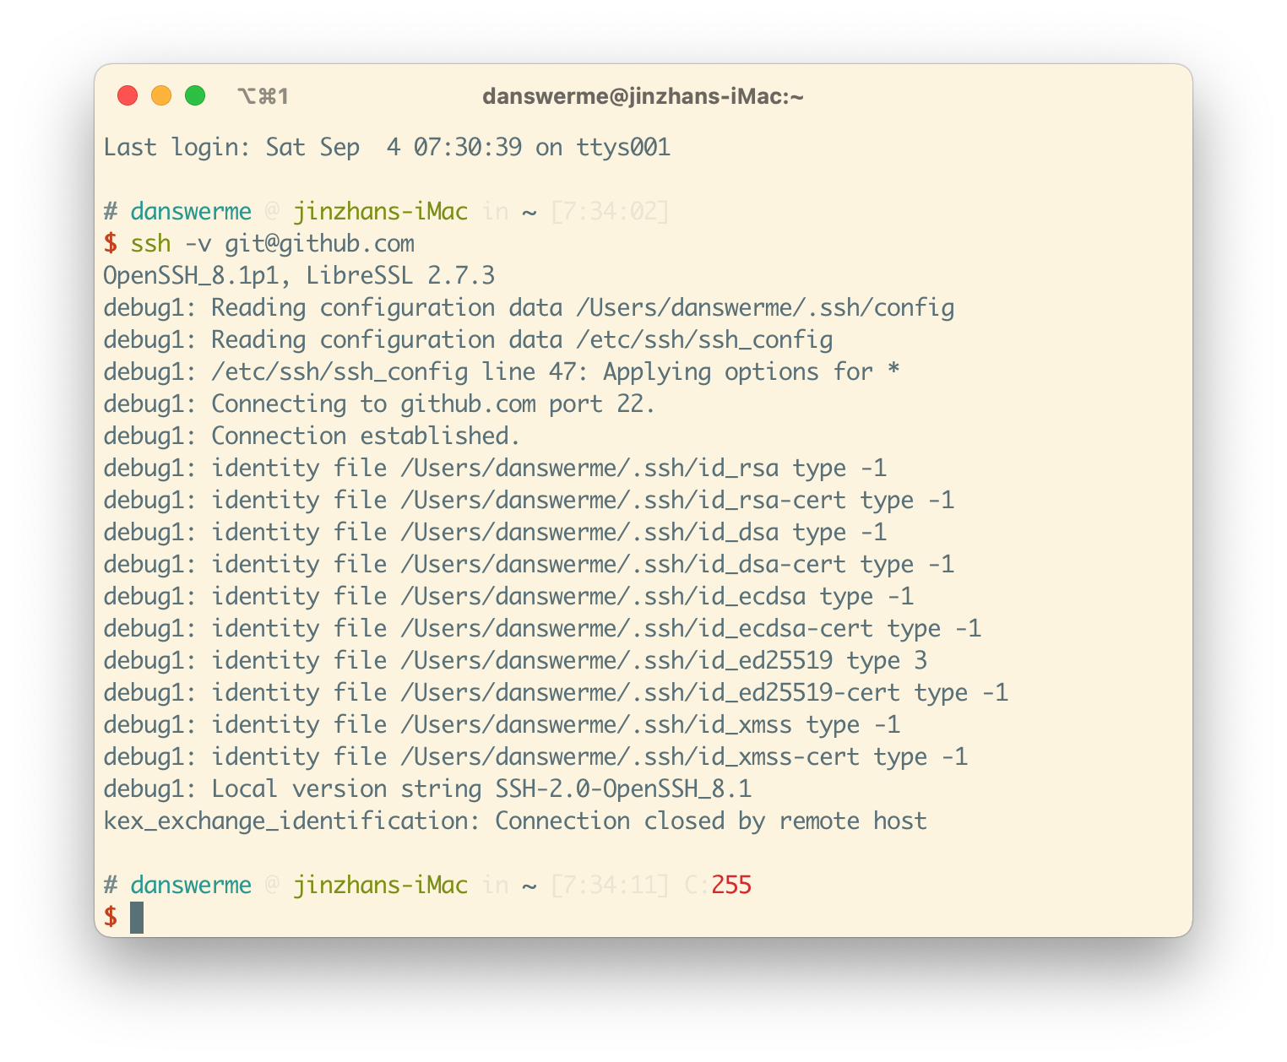Click the id_ed25519 type 3 identity line
Image resolution: width=1287 pixels, height=1062 pixels.
pos(515,661)
